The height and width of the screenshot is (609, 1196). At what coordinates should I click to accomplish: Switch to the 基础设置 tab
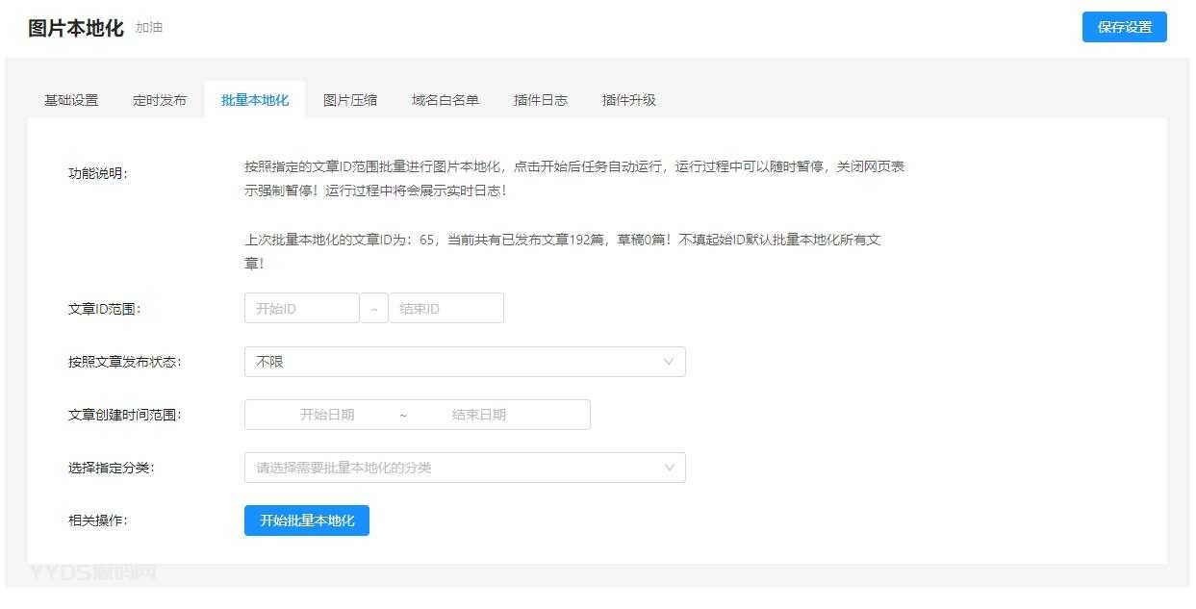(68, 98)
